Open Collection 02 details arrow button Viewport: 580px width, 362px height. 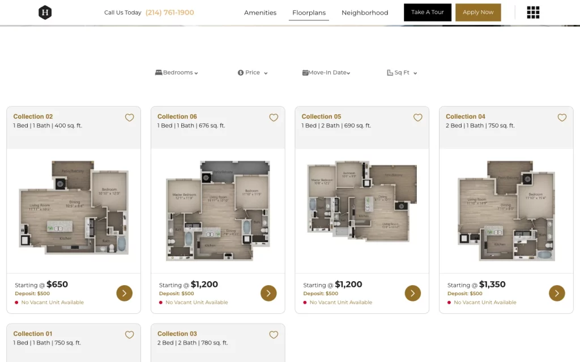124,294
